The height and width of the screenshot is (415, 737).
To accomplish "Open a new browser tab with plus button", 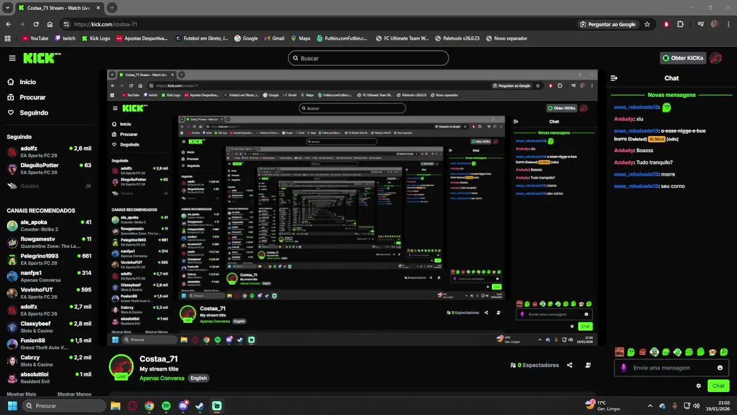I will [112, 8].
